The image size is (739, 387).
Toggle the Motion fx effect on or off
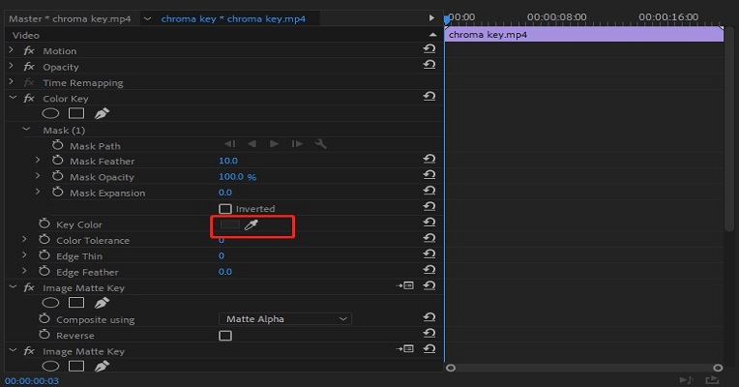(29, 51)
